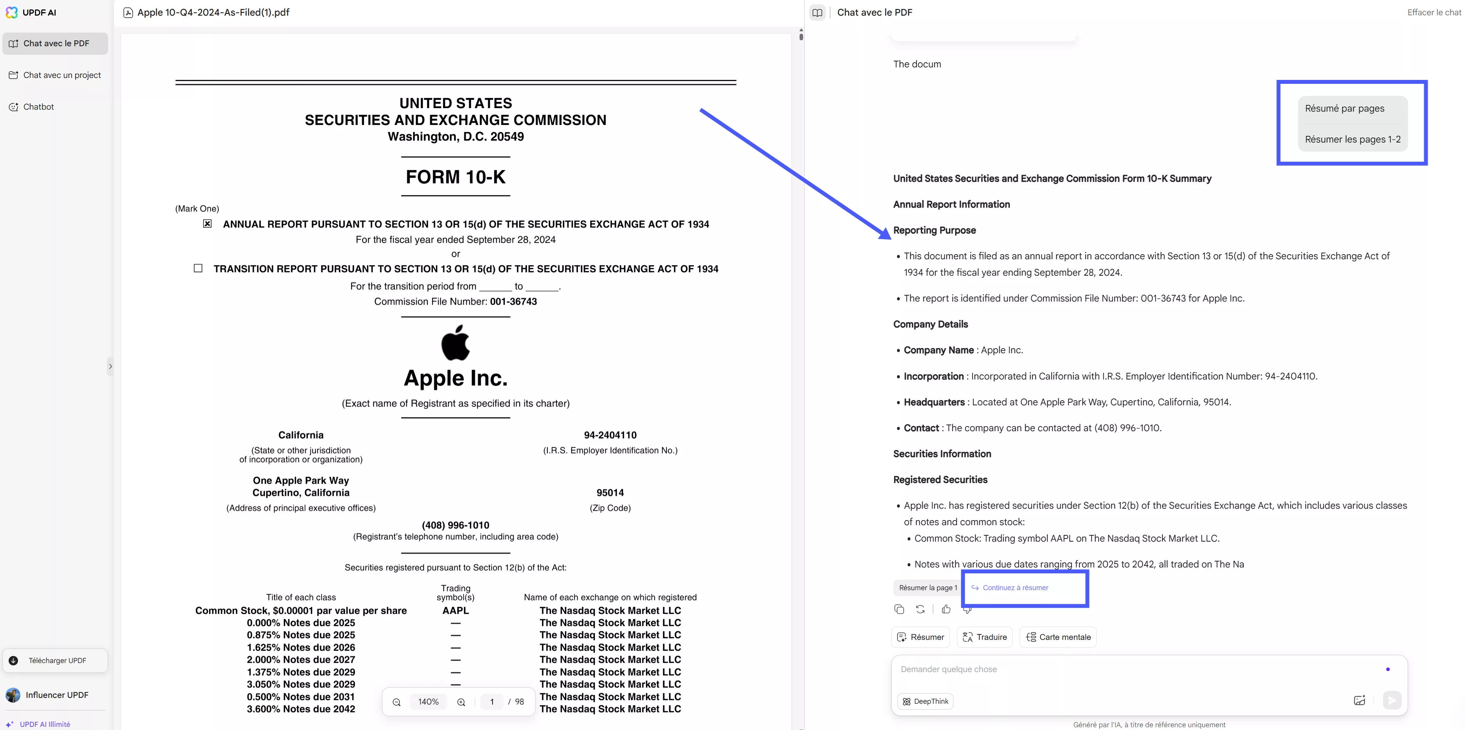This screenshot has width=1466, height=730.
Task: Click the Carte mentale quick action button
Action: pyautogui.click(x=1058, y=637)
